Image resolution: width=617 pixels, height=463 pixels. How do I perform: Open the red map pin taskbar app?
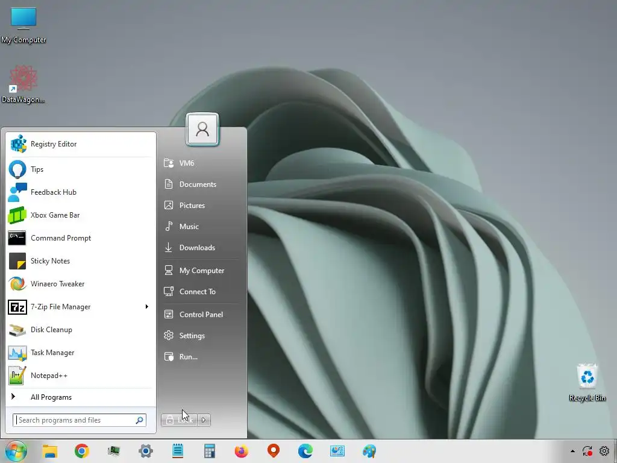coord(274,451)
